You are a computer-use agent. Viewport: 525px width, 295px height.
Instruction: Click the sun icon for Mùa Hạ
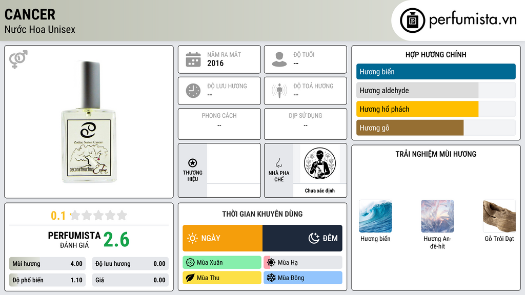point(271,263)
